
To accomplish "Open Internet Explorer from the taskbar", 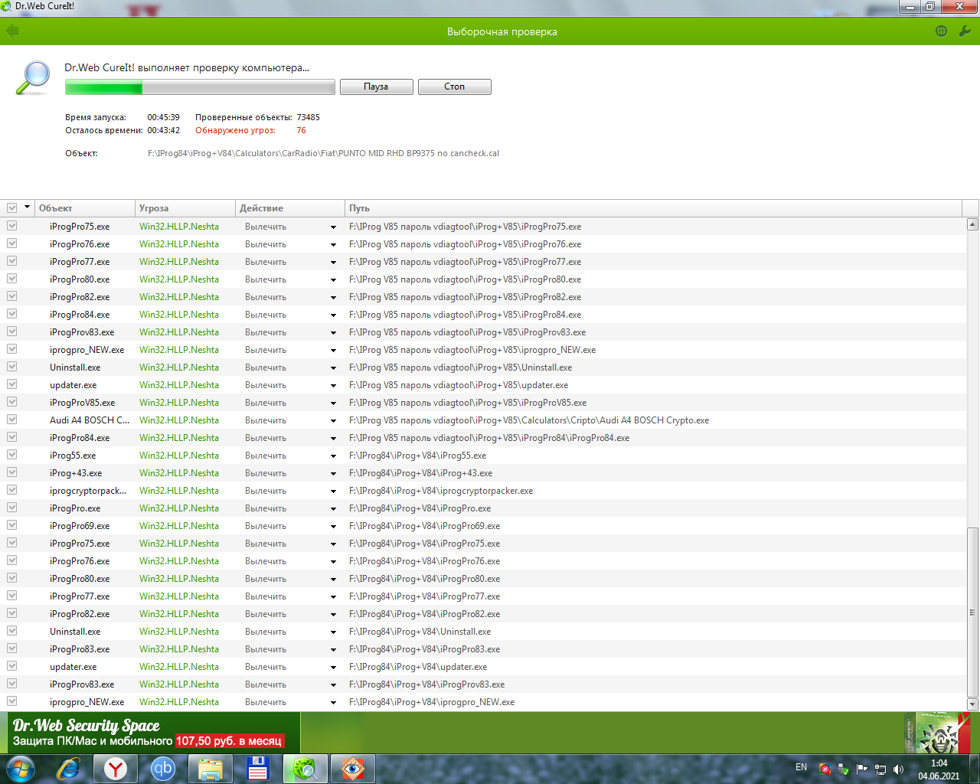I will pos(69,768).
